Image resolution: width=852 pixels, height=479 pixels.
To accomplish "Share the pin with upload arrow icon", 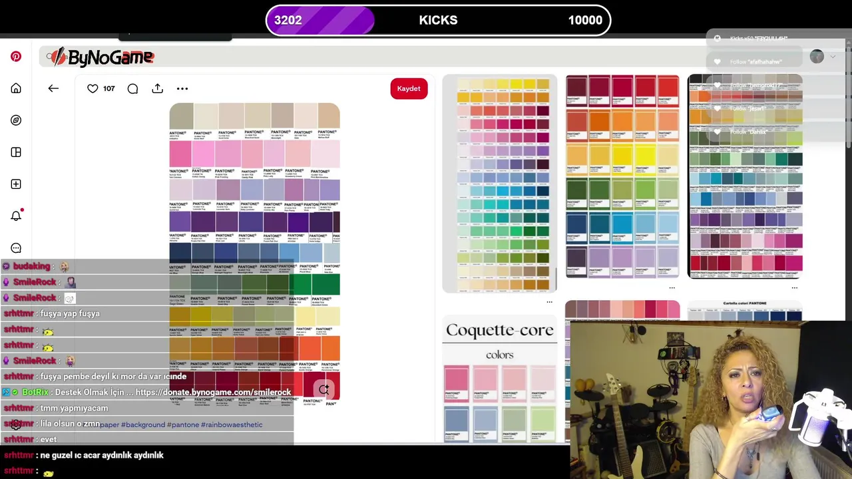I will tap(157, 88).
